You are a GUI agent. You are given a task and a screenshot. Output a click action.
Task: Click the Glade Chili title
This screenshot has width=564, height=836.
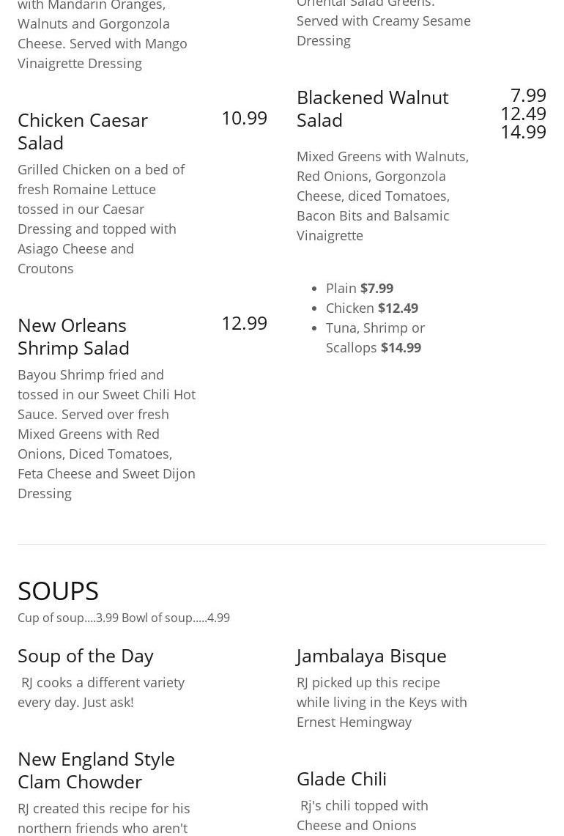click(x=341, y=779)
